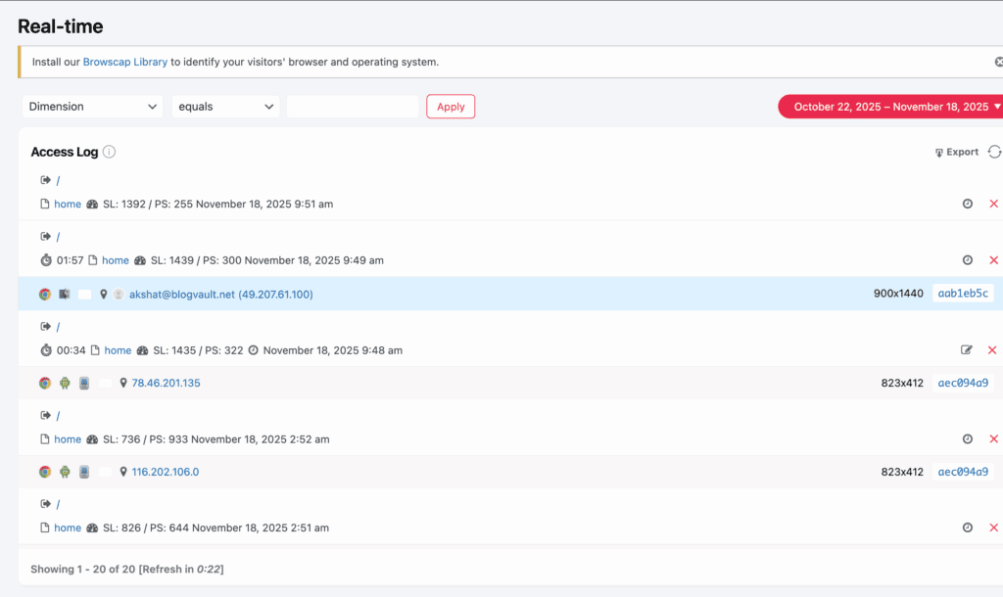Viewport: 1003px width, 597px height.
Task: Click the macOS Finder icon in the akshat row
Action: (x=65, y=294)
